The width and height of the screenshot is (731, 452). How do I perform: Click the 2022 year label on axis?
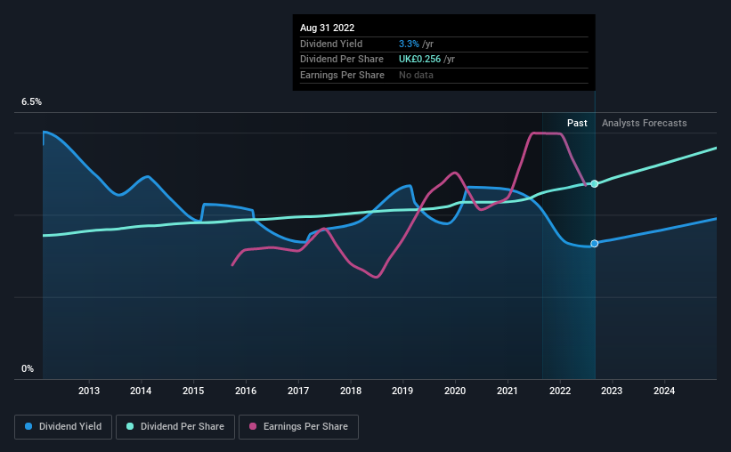[x=560, y=391]
